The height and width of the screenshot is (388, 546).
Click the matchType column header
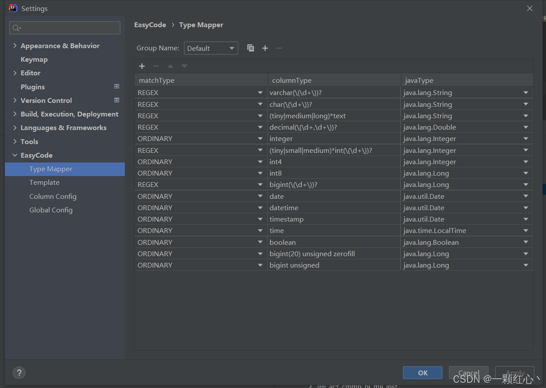[x=201, y=80]
